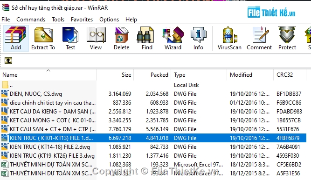Image resolution: width=311 pixels, height=180 pixels.
Task: Click icon of KET CAU MONG + COT file
Action: pos(5,120)
